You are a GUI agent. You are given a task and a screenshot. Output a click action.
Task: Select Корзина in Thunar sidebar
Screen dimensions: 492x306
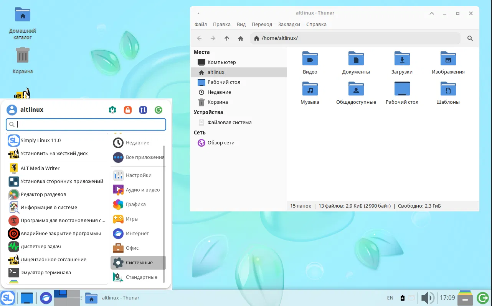239,102
